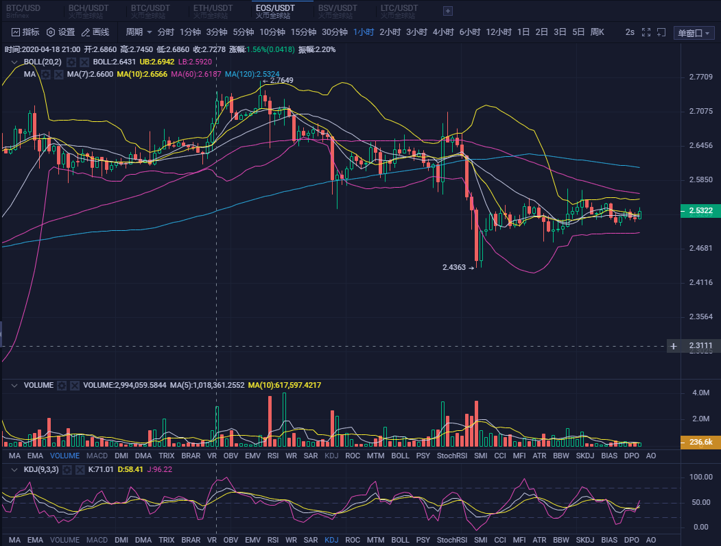Activate the 画线 drawing tool
This screenshot has height=546, width=721.
(95, 32)
